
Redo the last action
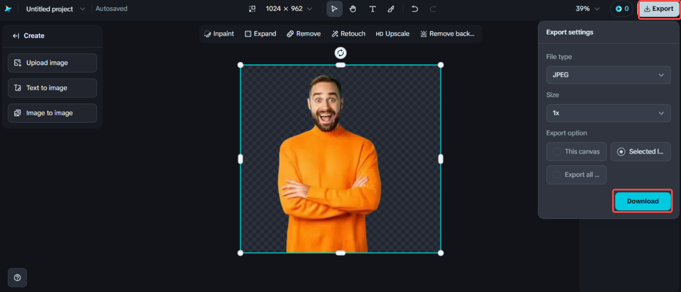tap(433, 9)
